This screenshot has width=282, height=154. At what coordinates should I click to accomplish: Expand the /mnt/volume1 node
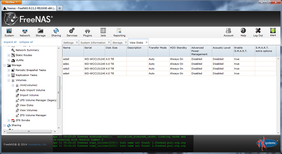13,85
